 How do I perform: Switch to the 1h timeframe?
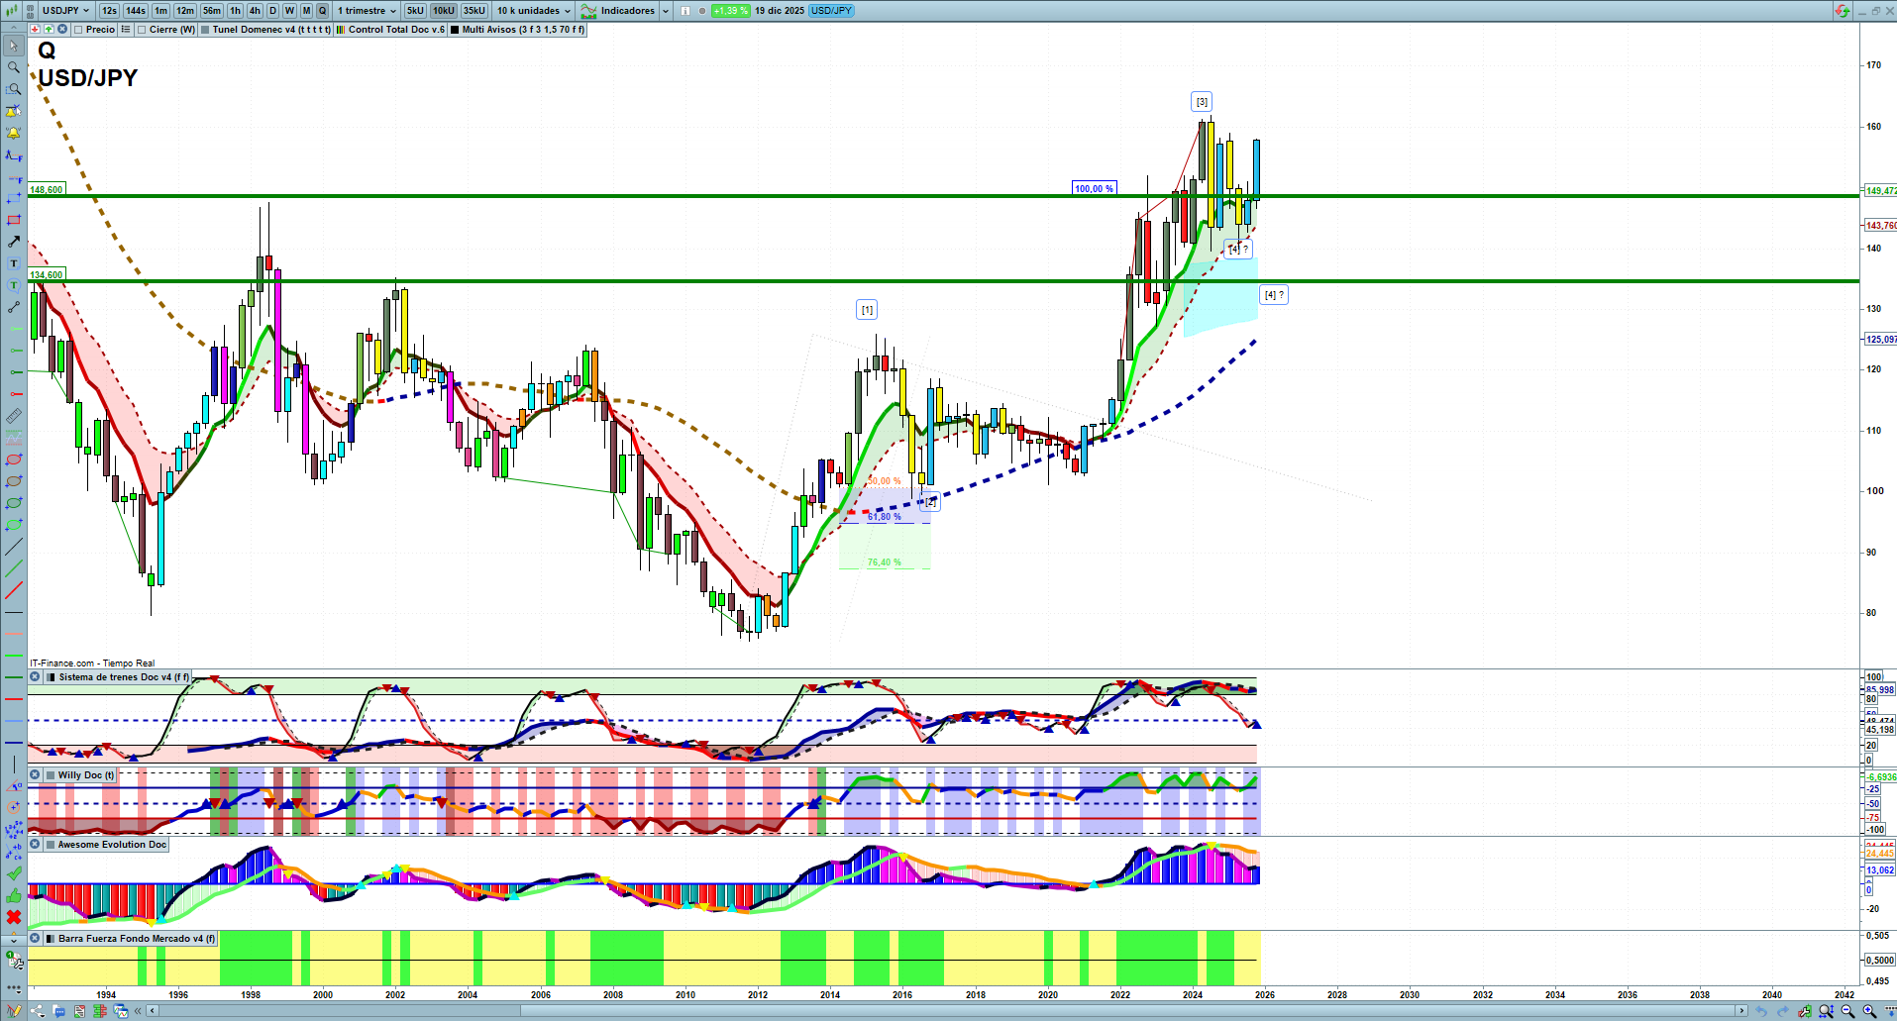pyautogui.click(x=235, y=11)
